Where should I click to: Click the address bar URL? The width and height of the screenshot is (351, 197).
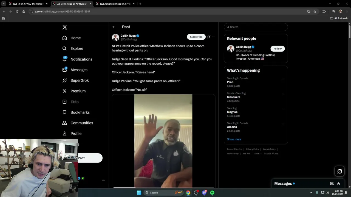click(x=63, y=11)
